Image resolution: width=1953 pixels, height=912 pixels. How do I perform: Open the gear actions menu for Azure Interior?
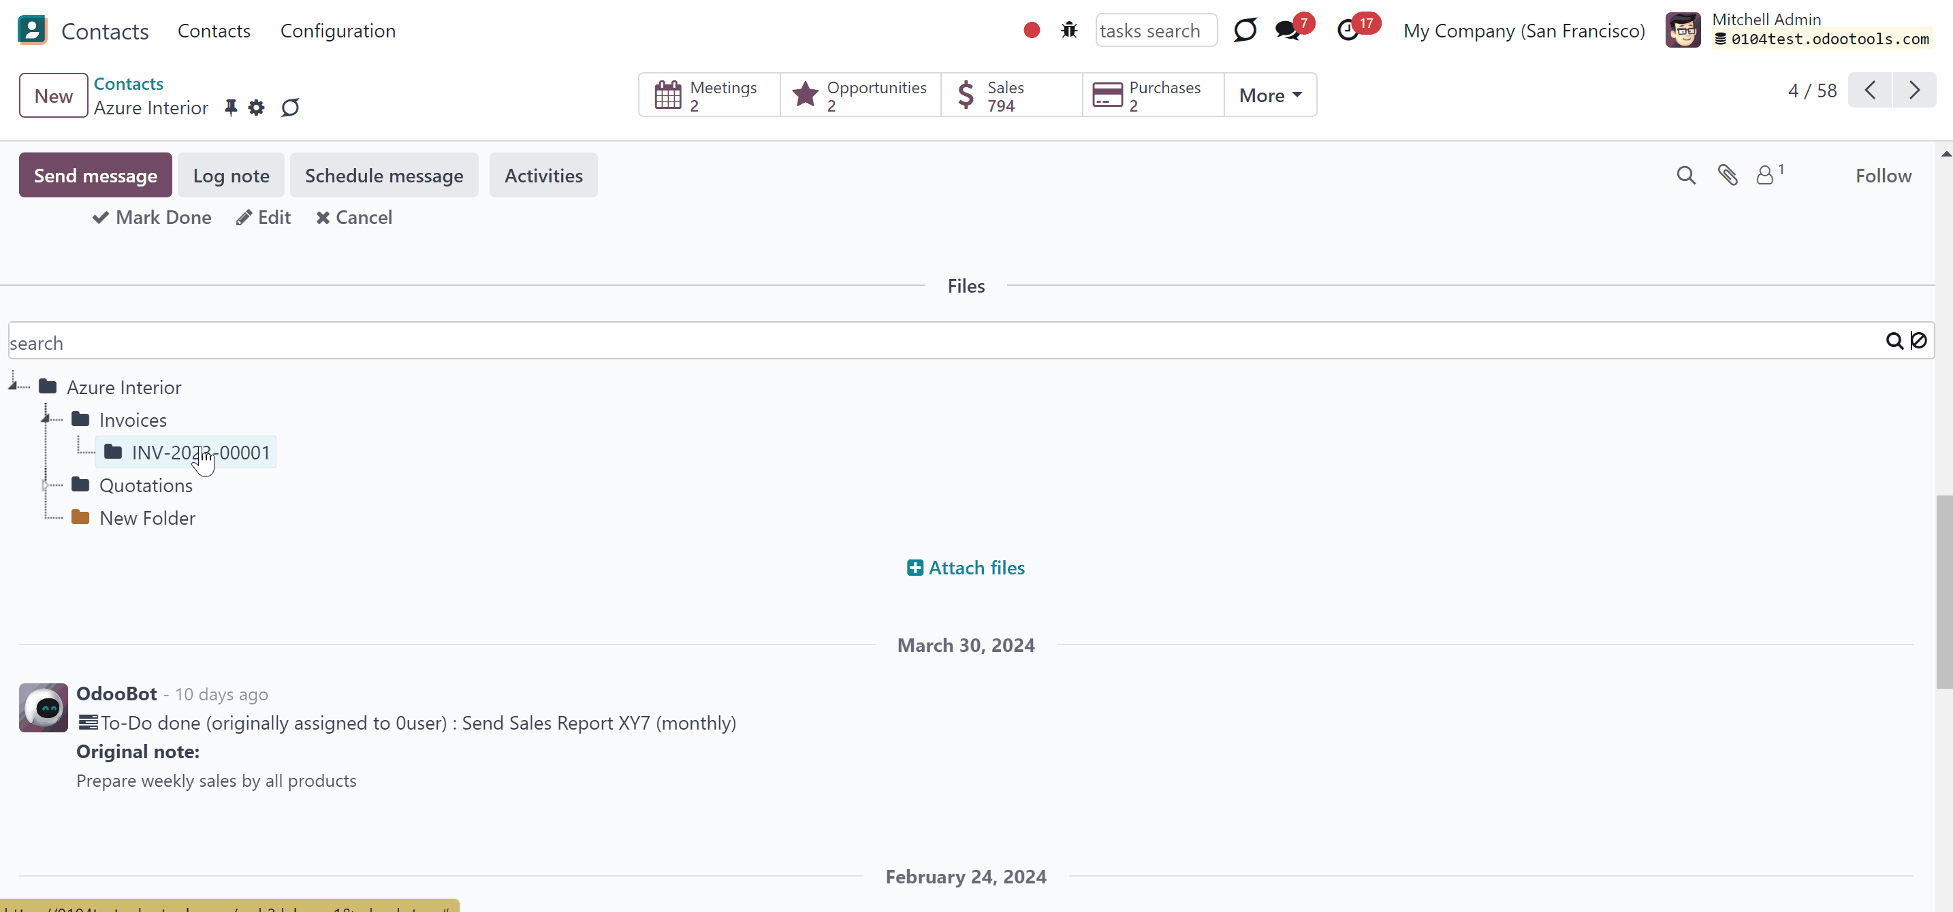[x=256, y=108]
